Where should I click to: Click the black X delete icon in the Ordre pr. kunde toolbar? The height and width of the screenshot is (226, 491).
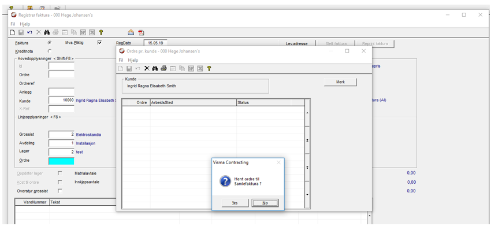click(147, 69)
